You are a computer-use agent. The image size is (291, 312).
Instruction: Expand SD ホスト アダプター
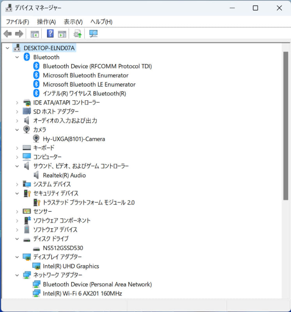pos(17,112)
